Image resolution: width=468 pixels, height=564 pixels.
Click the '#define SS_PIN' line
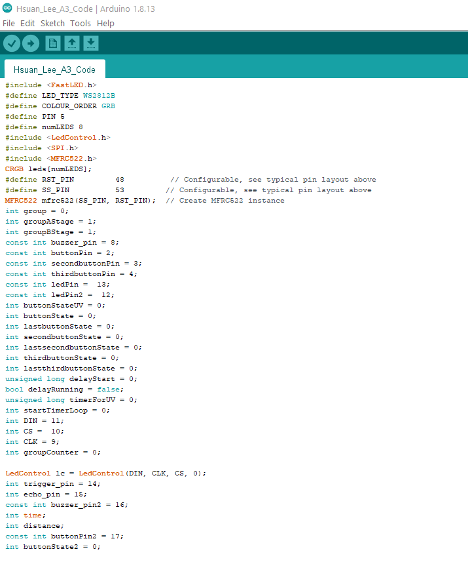click(189, 190)
